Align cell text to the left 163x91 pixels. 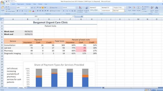38,11
